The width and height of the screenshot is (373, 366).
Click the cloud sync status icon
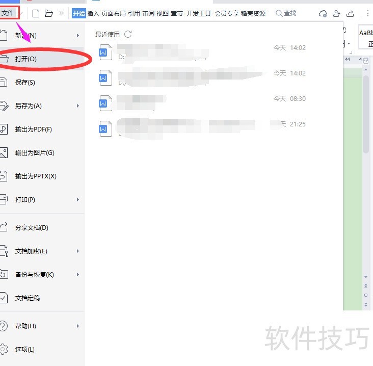(323, 14)
